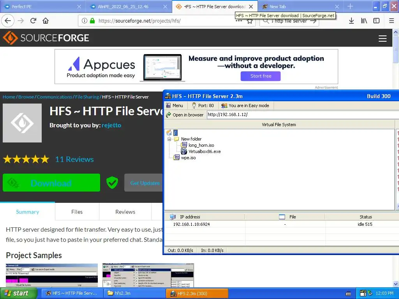Open the first Project Samples screenshot
399x299 pixels.
click(x=52, y=276)
